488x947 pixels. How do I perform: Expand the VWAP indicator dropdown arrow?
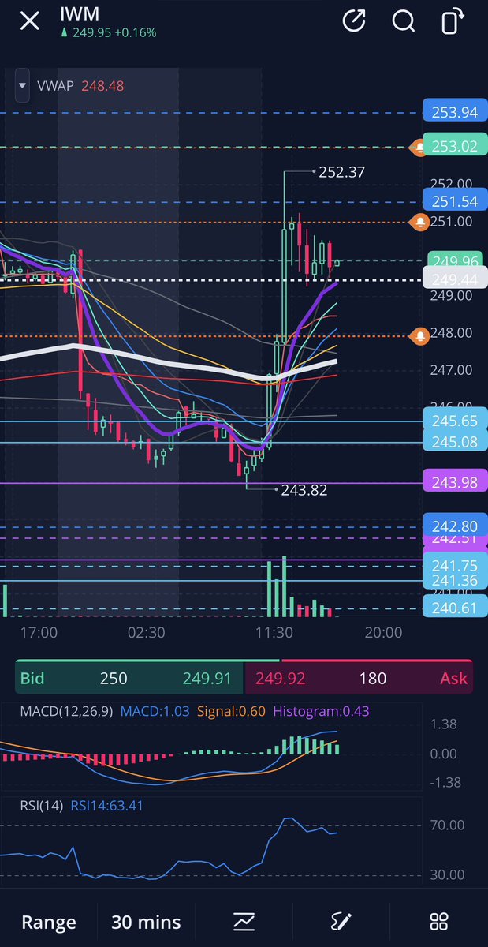point(21,85)
